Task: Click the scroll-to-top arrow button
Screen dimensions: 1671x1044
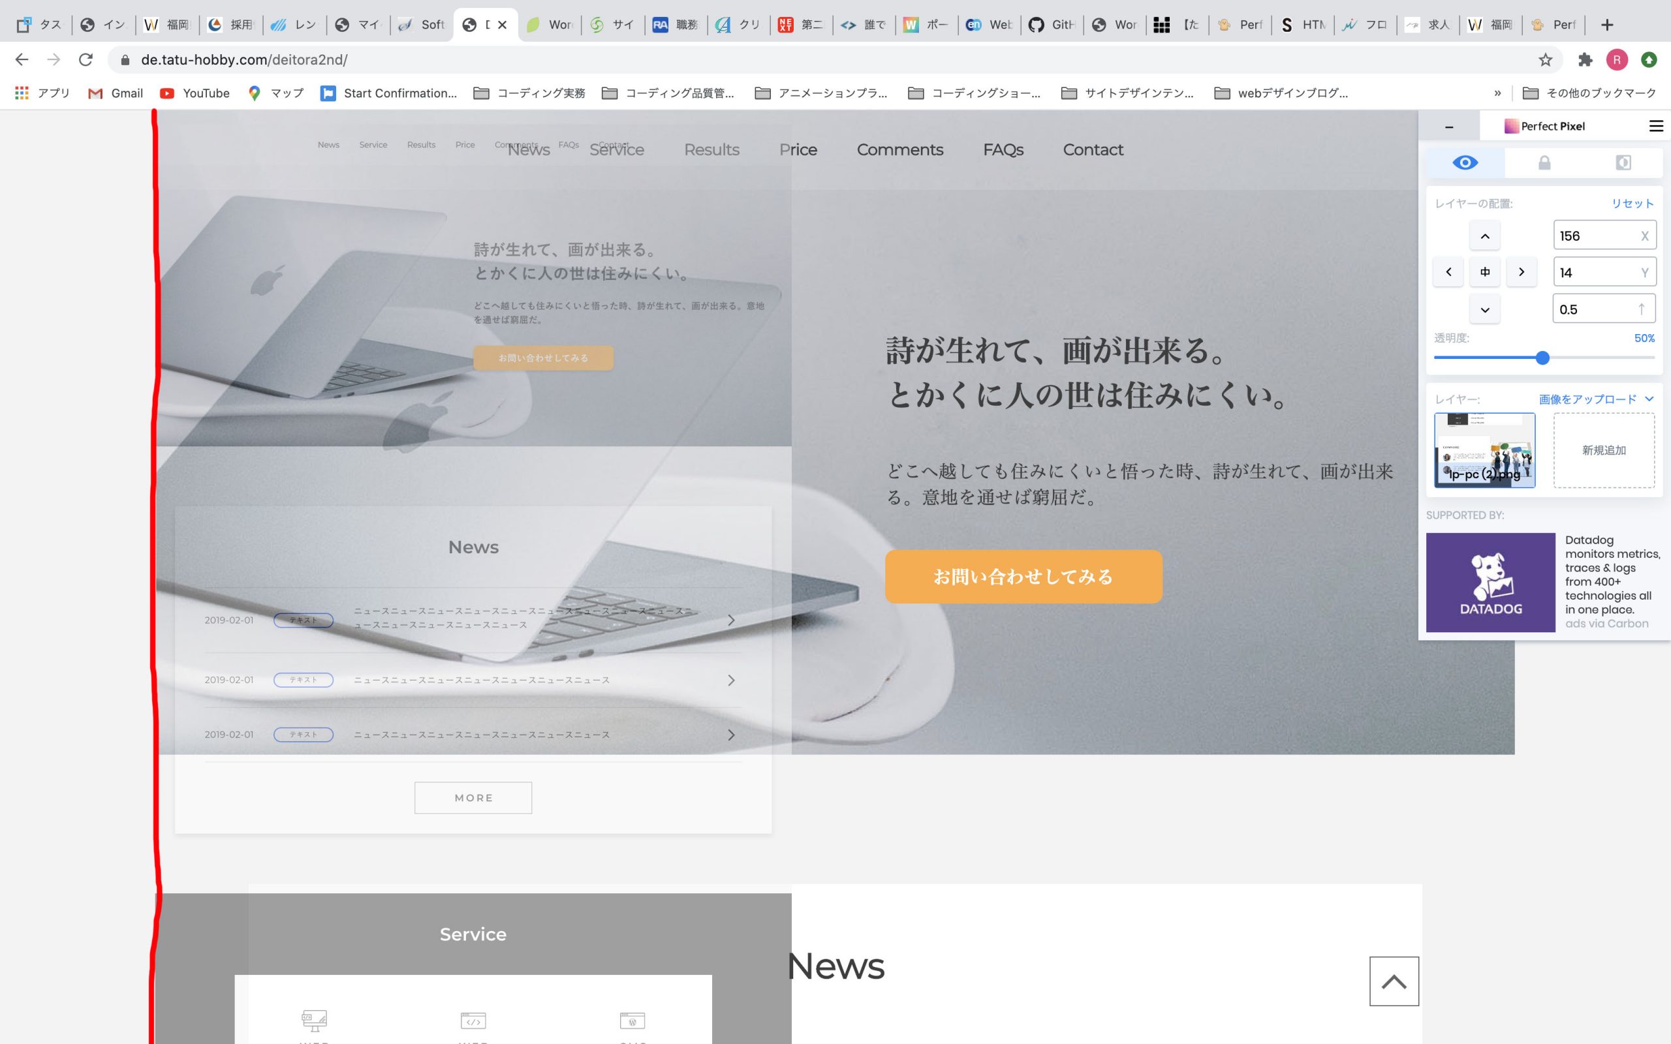Action: pos(1394,981)
